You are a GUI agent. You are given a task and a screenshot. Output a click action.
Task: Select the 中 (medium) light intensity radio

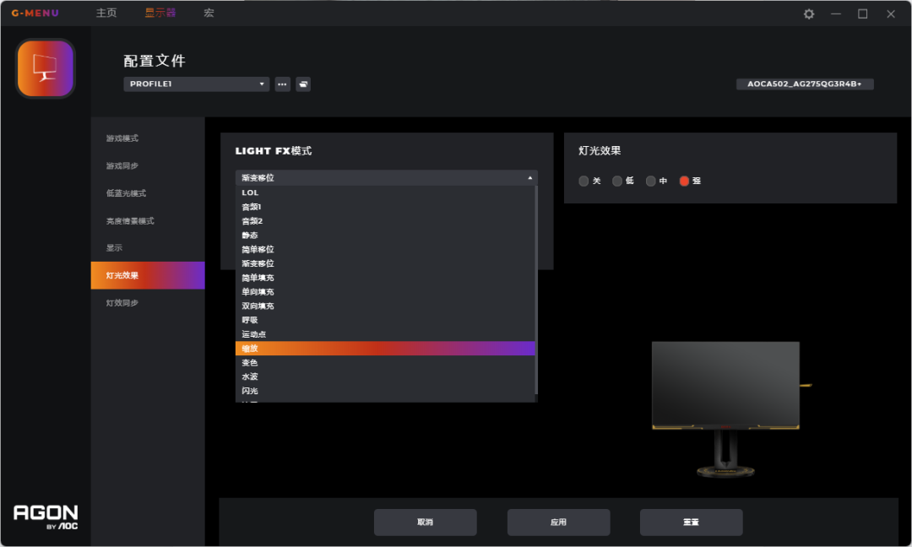tap(651, 181)
